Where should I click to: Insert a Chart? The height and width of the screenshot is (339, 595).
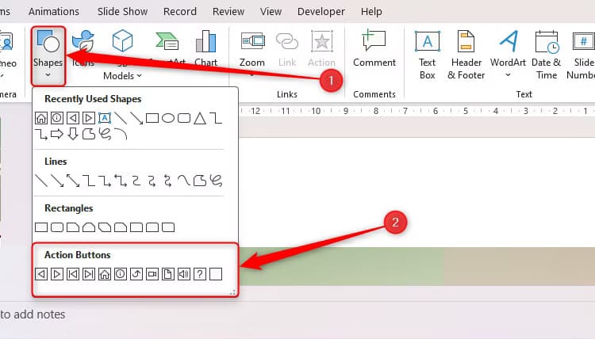tap(205, 48)
